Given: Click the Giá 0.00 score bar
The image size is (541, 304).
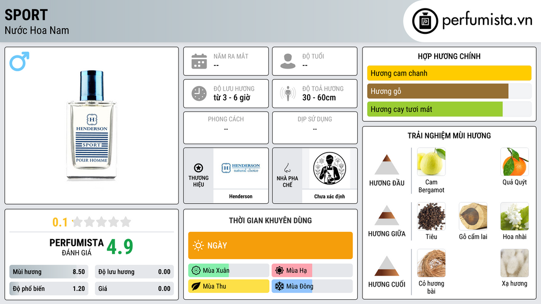Looking at the screenshot, I should [x=134, y=289].
